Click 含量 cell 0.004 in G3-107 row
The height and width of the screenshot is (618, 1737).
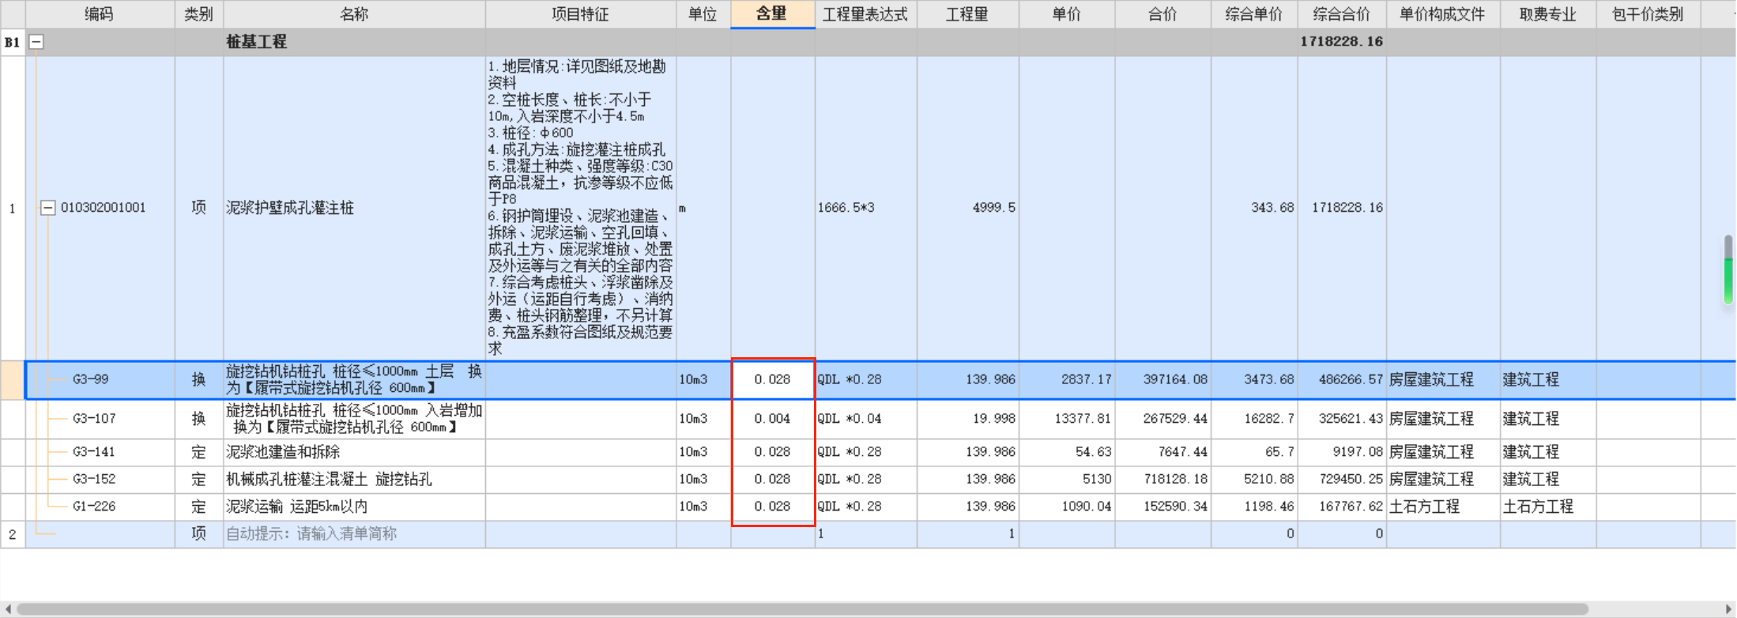[x=773, y=419]
